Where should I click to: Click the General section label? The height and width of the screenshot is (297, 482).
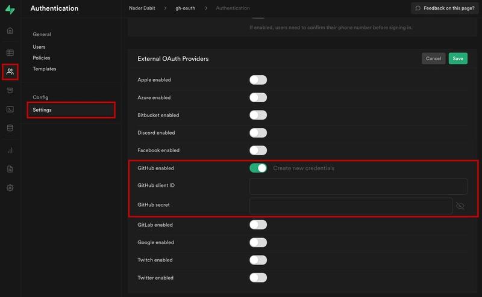[x=42, y=34]
